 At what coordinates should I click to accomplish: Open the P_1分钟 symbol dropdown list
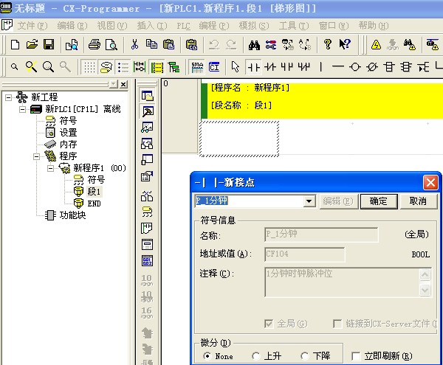(x=309, y=201)
